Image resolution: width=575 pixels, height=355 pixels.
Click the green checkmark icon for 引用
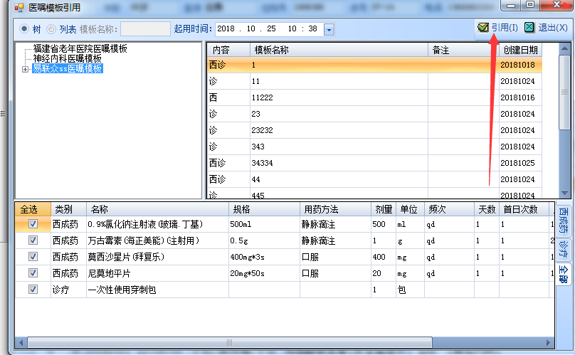483,28
